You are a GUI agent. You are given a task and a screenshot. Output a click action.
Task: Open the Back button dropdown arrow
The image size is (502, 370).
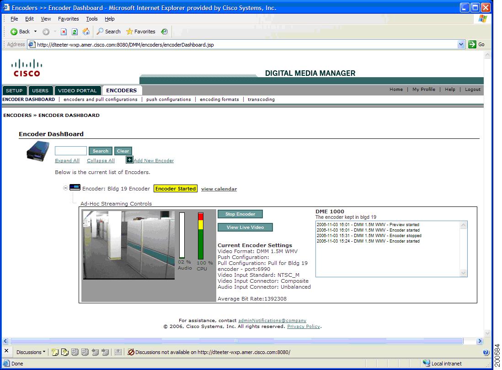pos(35,32)
